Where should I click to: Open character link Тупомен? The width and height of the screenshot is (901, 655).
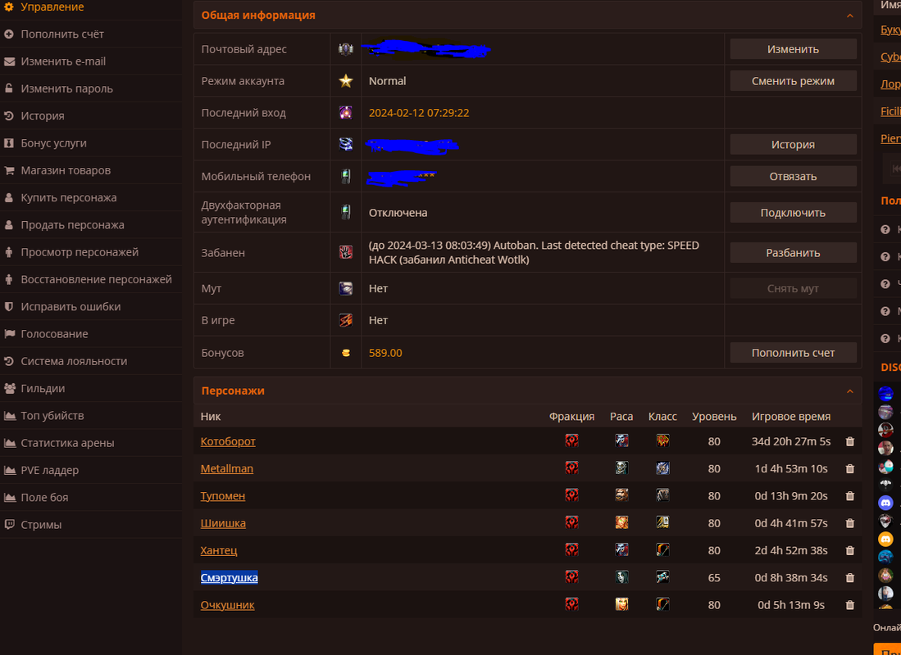222,496
